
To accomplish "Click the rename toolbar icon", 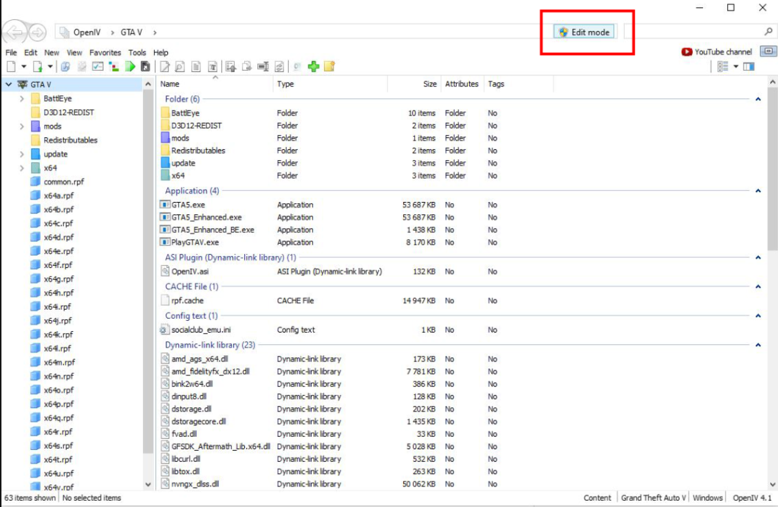I will click(x=263, y=67).
